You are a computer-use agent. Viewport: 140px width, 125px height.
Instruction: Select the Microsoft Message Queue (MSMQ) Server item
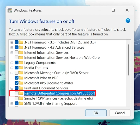click(x=56, y=73)
